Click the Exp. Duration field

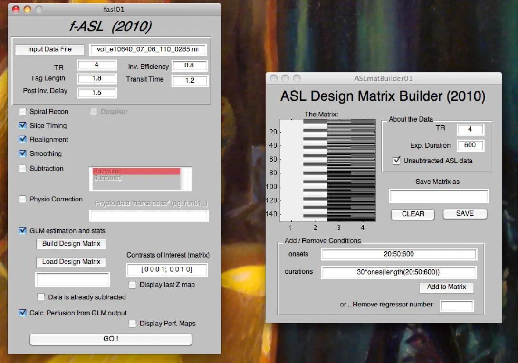470,145
